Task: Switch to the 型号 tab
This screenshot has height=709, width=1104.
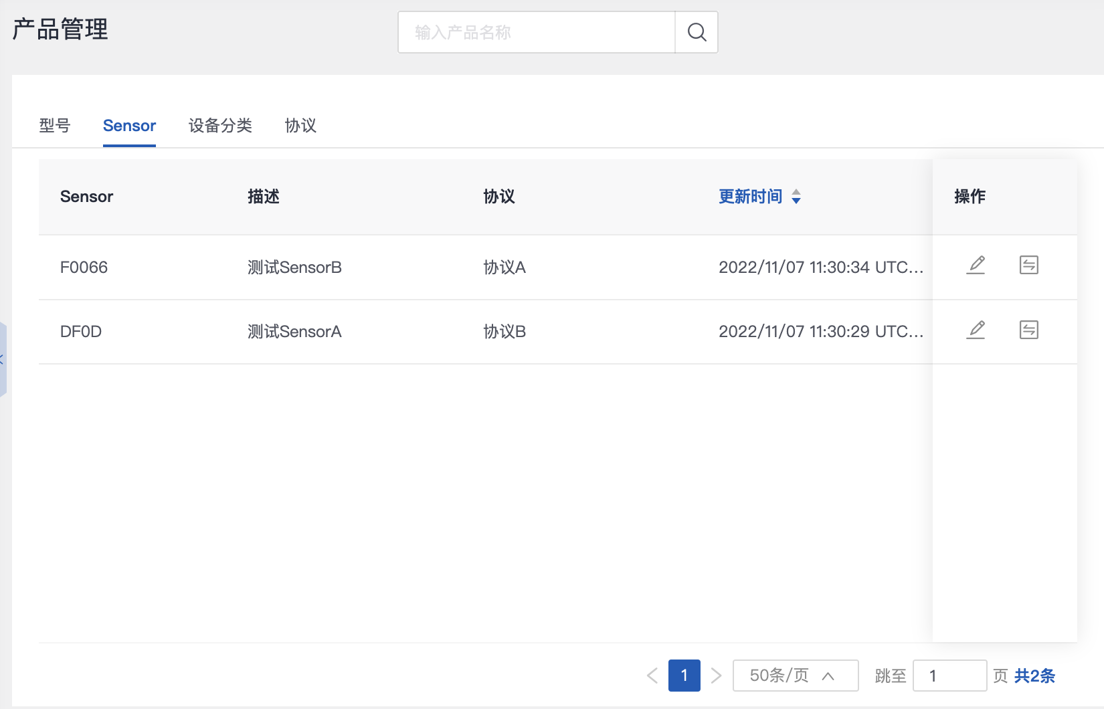Action: click(55, 126)
